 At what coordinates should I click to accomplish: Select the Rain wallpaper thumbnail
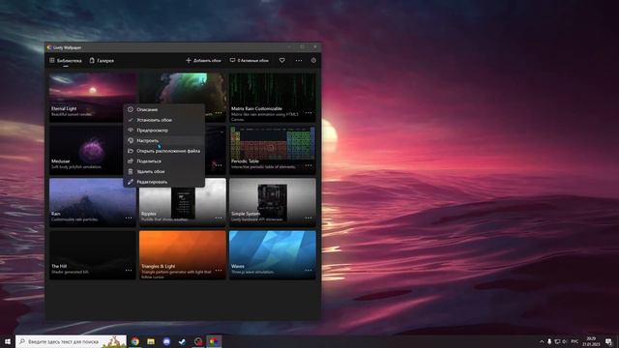click(93, 202)
